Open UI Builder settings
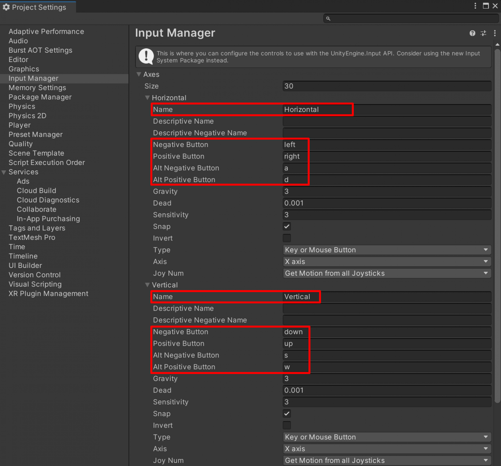Screen dimensions: 501x466 (25, 266)
